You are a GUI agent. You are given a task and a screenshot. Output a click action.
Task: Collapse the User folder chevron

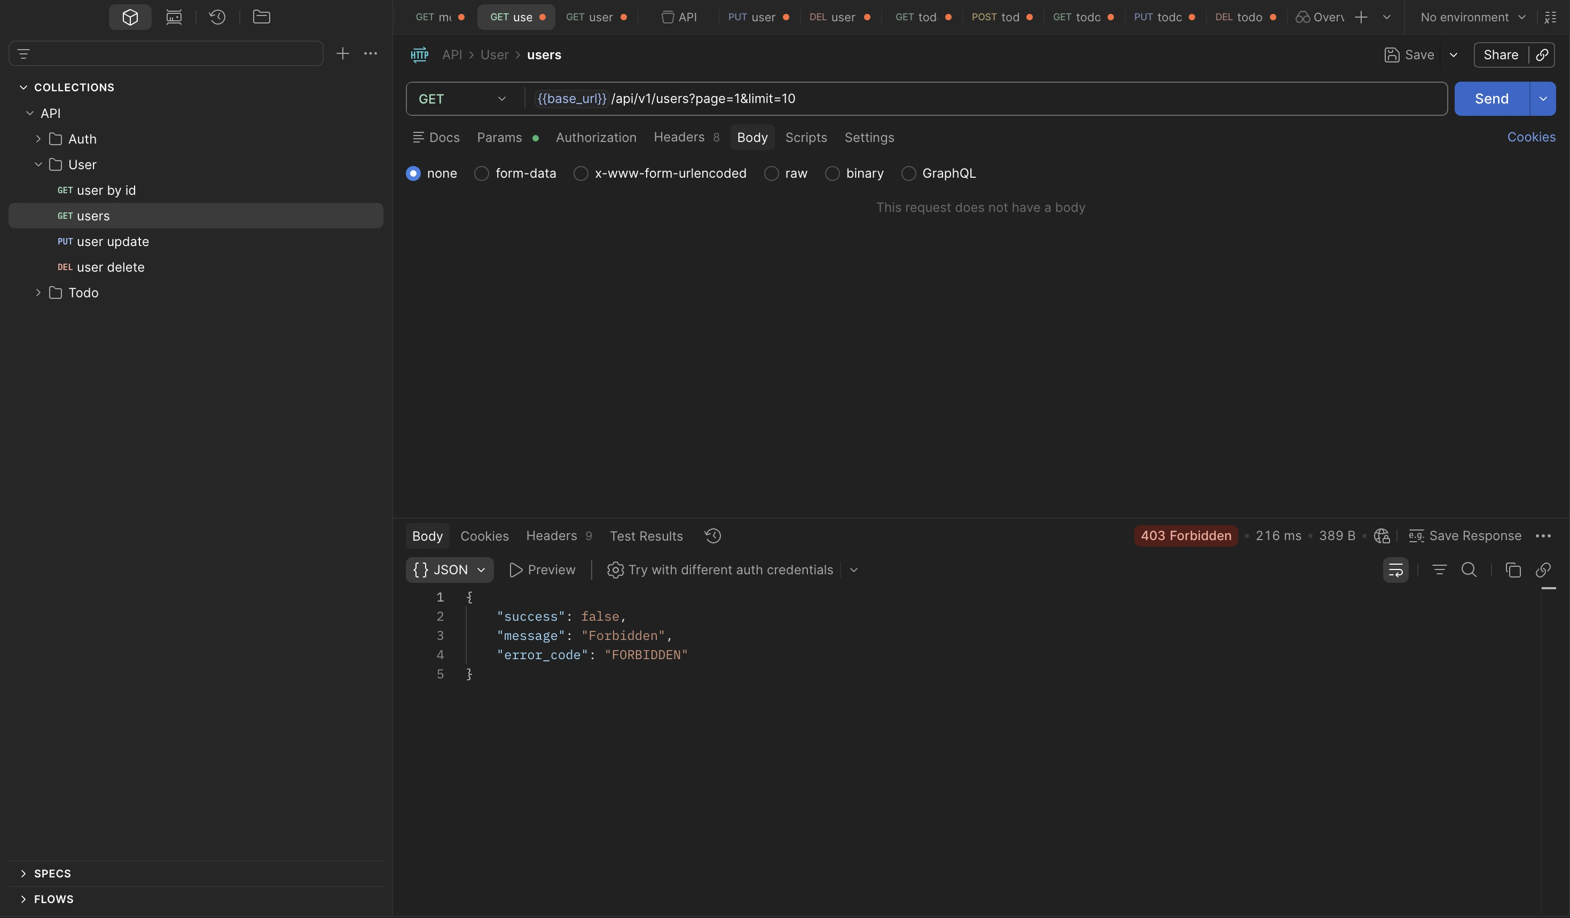(38, 164)
